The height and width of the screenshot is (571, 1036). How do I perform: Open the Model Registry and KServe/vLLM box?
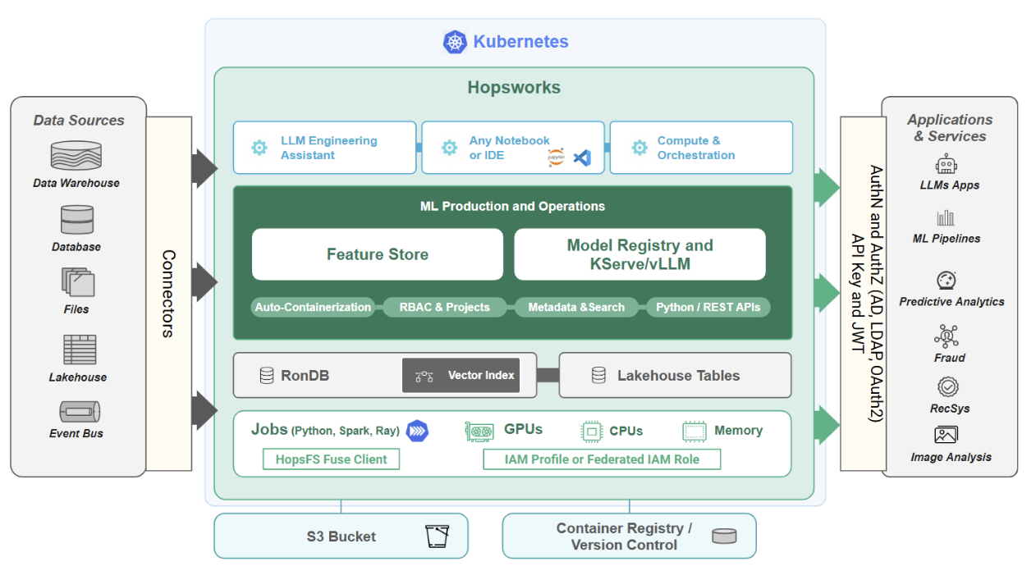(x=639, y=254)
